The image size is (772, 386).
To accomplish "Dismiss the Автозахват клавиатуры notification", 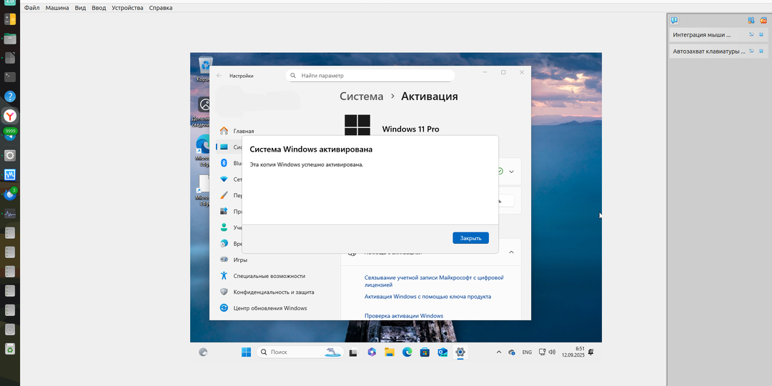I will (x=761, y=51).
